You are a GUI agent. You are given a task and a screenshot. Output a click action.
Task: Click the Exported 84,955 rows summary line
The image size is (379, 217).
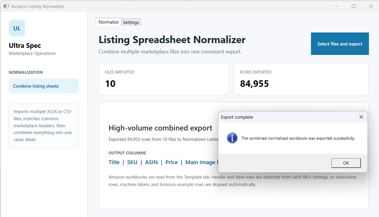tap(163, 139)
